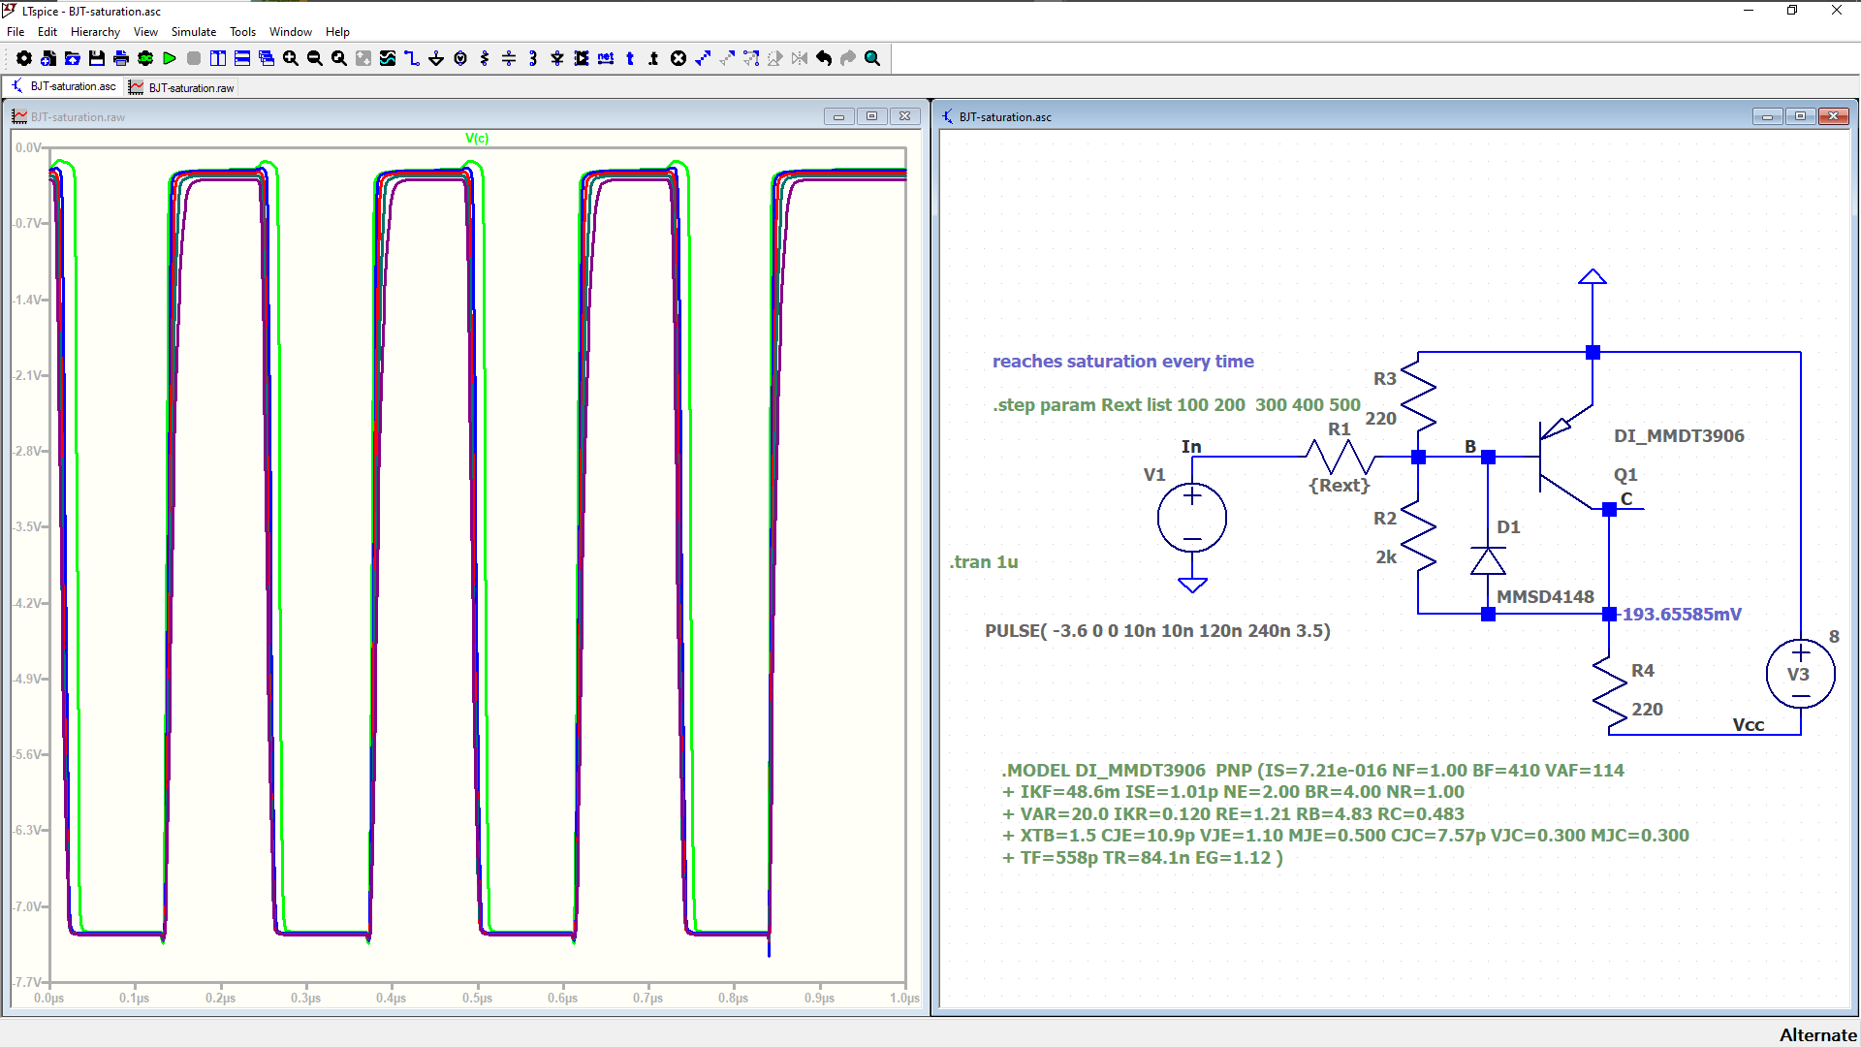Select the duplicate tool

[x=703, y=58]
